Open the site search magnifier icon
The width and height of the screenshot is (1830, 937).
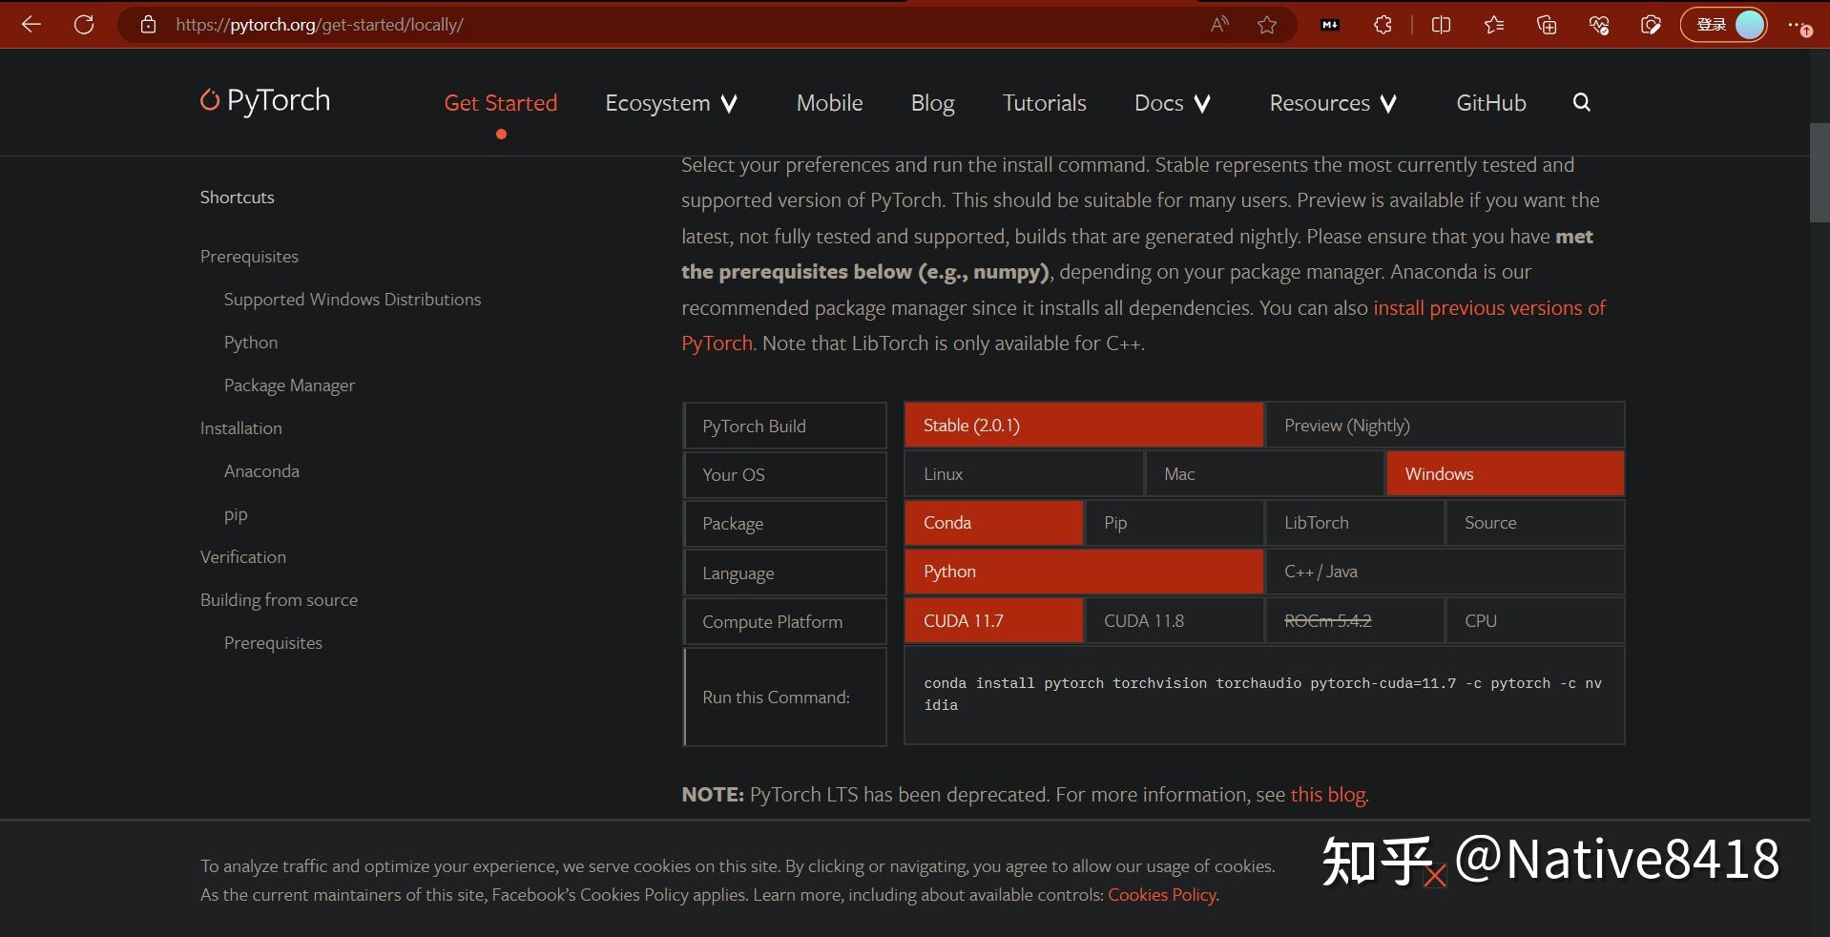coord(1581,102)
